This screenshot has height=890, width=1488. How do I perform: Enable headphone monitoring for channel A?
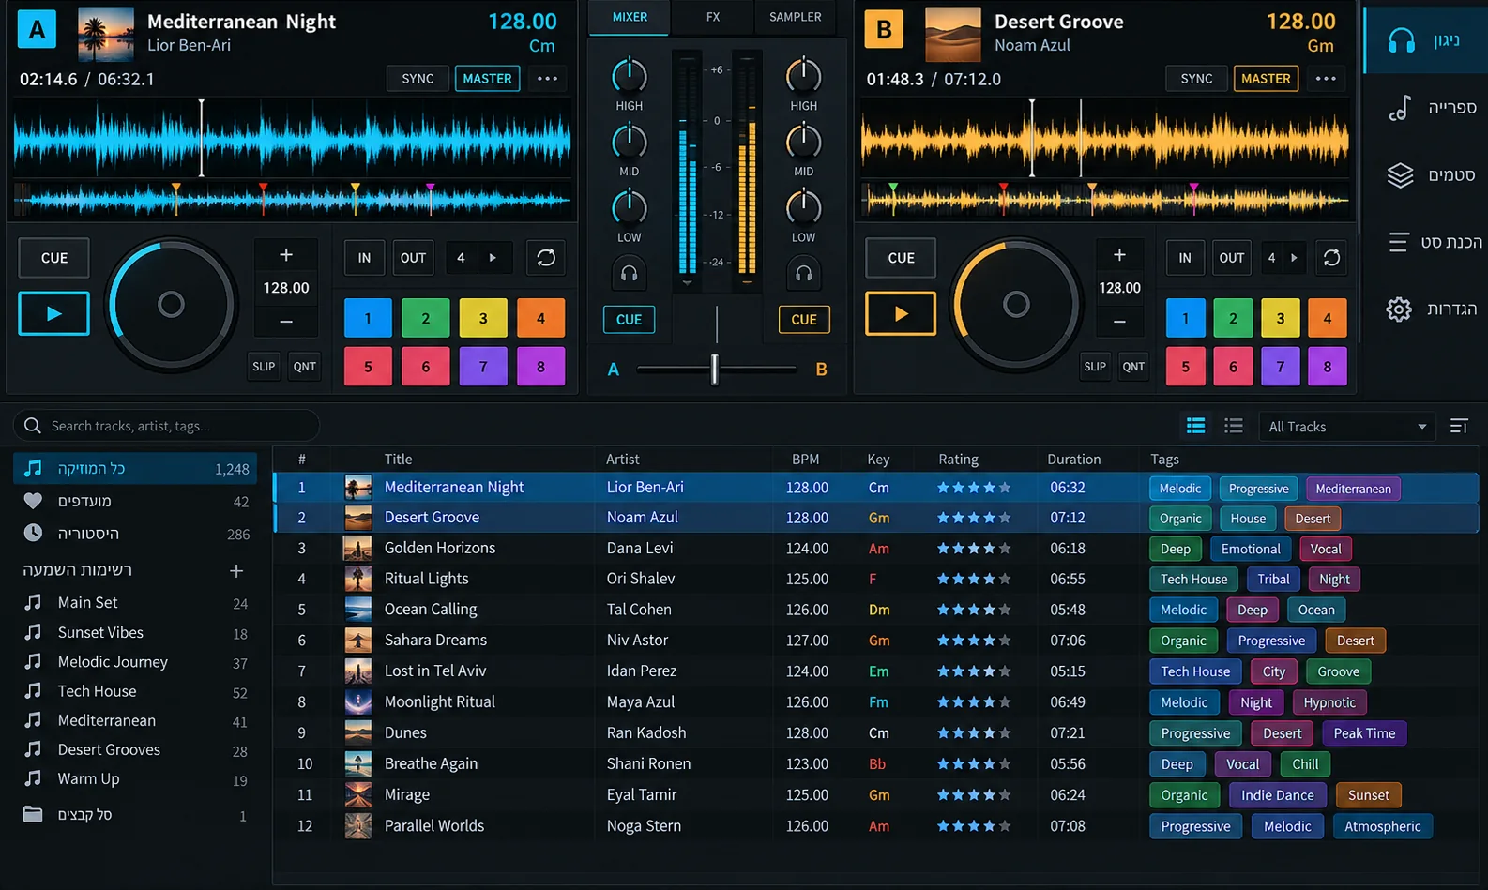629,274
